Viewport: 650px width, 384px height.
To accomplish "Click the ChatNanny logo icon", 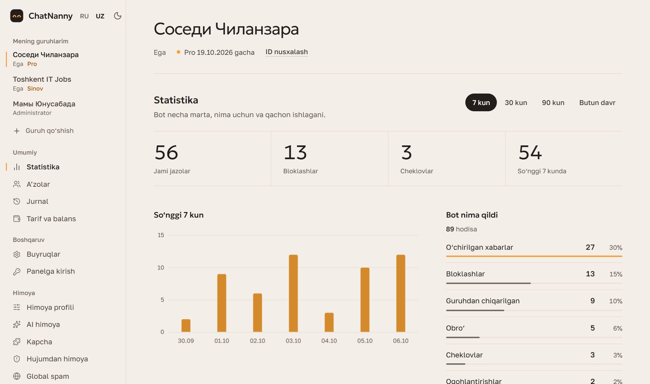I will coord(17,16).
